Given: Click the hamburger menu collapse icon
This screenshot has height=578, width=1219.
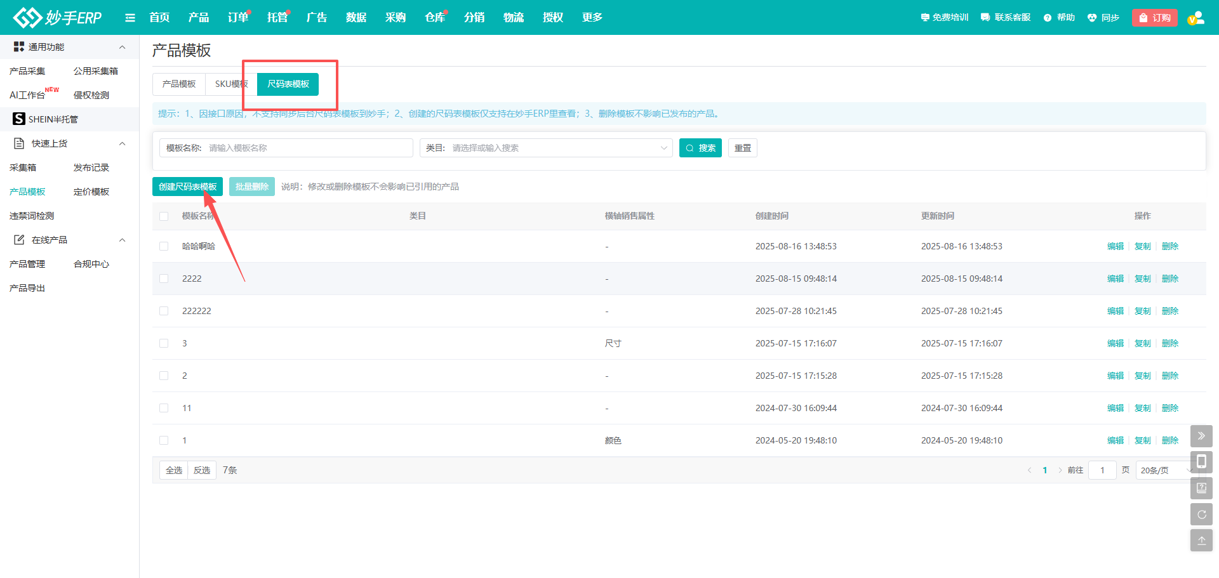Looking at the screenshot, I should tap(130, 18).
